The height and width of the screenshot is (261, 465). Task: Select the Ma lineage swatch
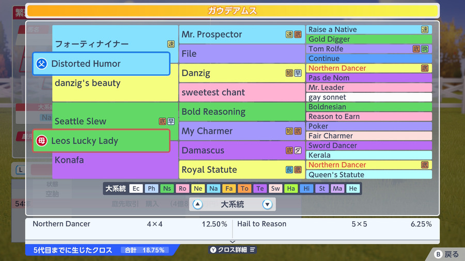tap(337, 188)
